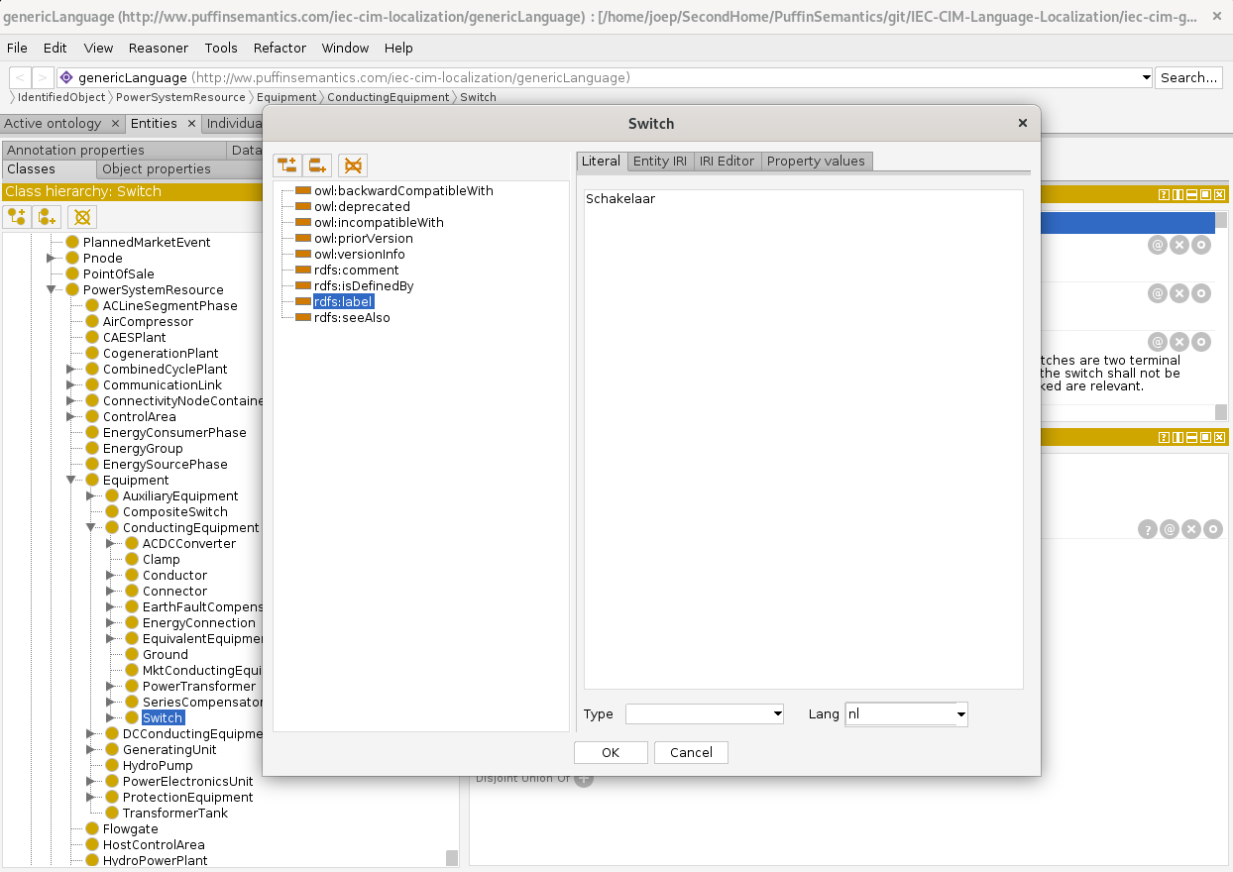1233x872 pixels.
Task: Collapse the Equipment class node
Action: click(71, 480)
